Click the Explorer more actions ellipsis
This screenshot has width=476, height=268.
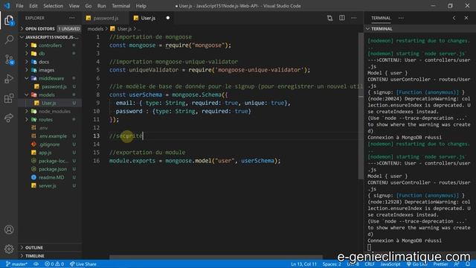[x=71, y=18]
